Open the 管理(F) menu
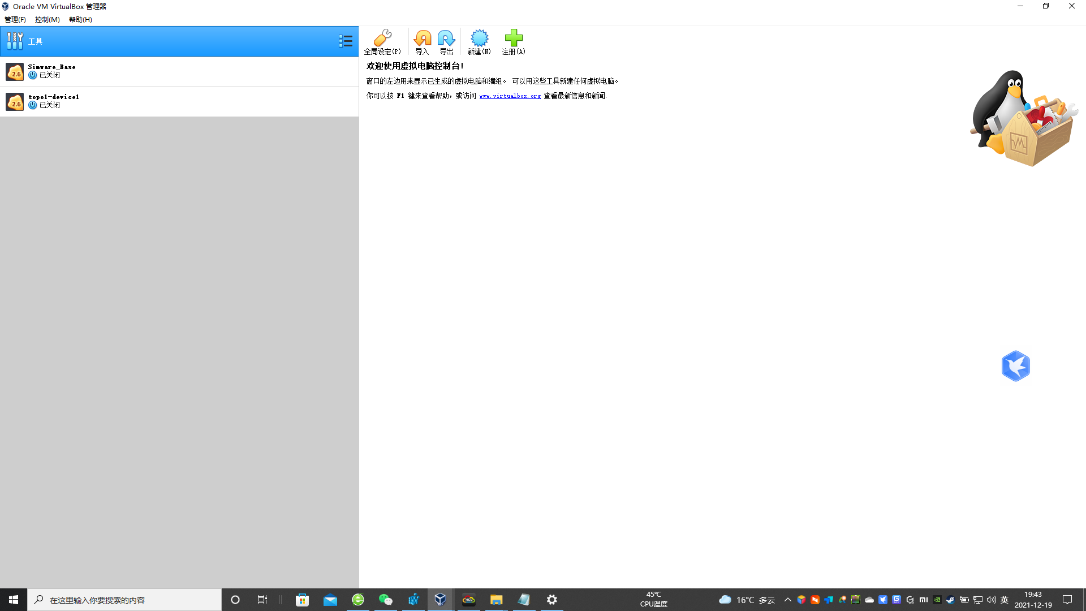The image size is (1086, 611). pyautogui.click(x=15, y=19)
